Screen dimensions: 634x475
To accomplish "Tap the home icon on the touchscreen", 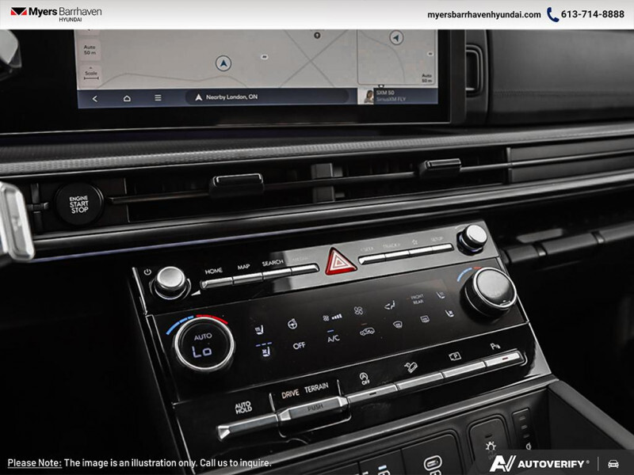I will click(x=126, y=98).
